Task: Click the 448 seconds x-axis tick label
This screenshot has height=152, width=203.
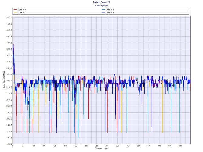Action: point(159,146)
